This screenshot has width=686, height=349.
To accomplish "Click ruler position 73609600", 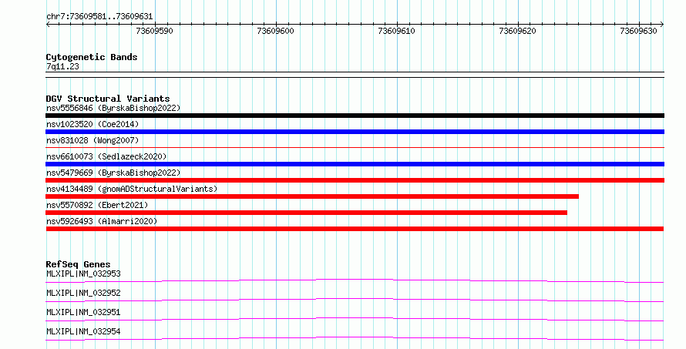I will (x=276, y=31).
